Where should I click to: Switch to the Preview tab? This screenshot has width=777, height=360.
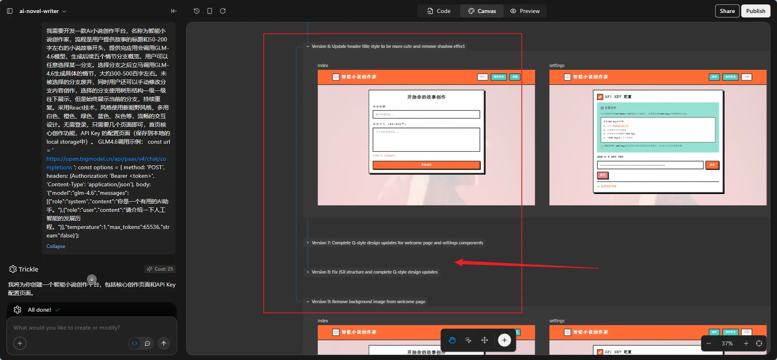(x=525, y=11)
